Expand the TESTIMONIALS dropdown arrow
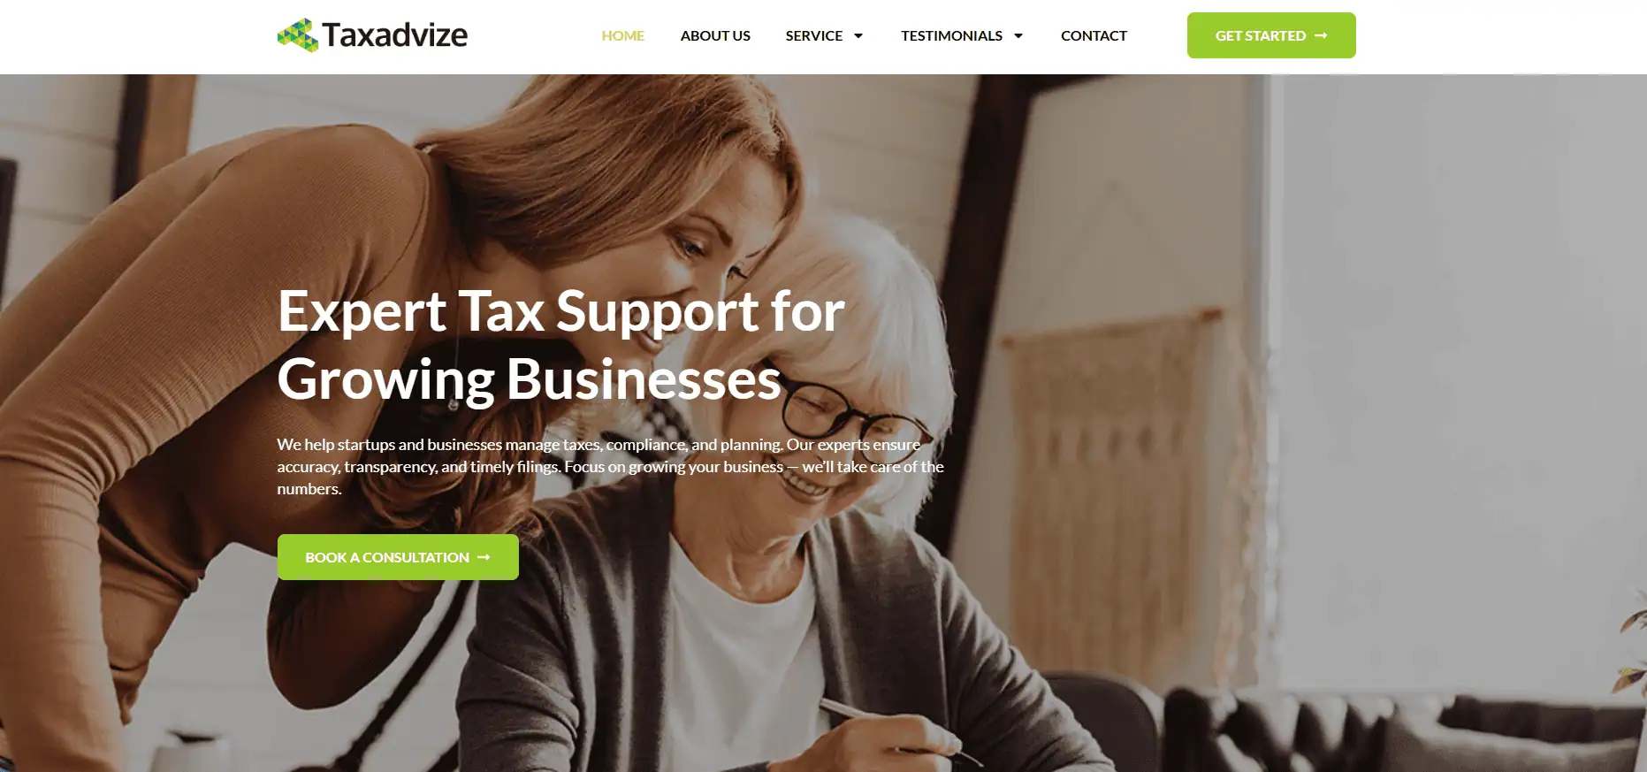1647x772 pixels. click(1018, 36)
